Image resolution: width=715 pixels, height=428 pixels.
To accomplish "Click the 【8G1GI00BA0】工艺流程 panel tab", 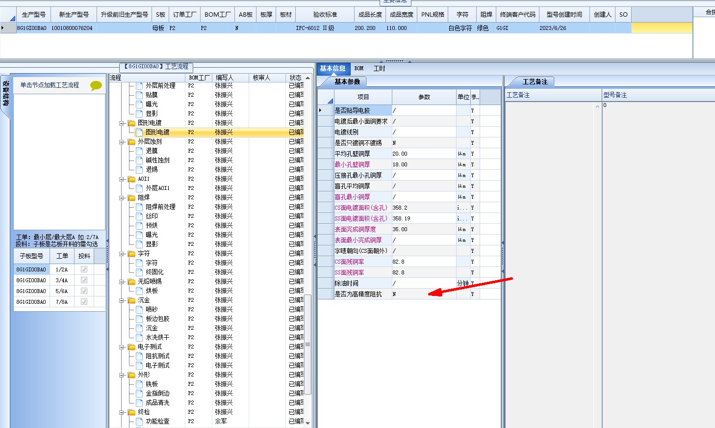I will coord(156,67).
